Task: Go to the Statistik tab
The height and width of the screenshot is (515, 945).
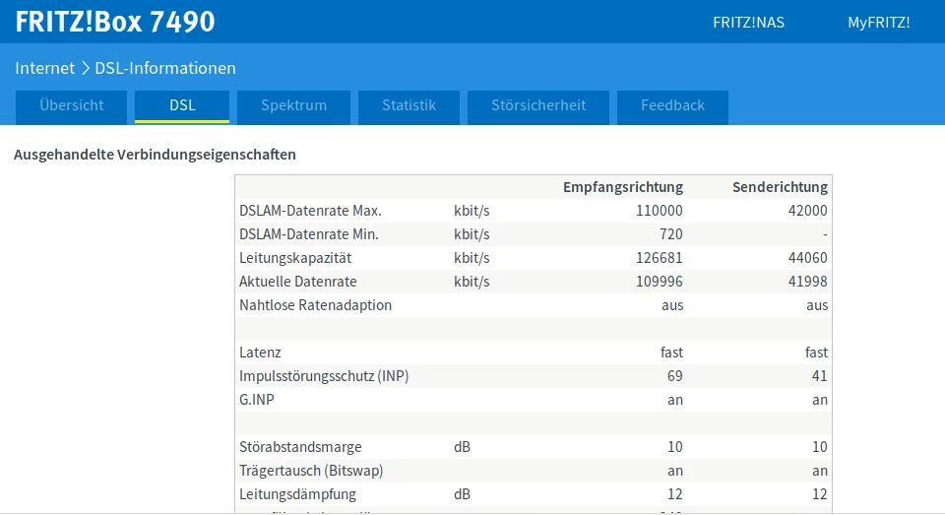Action: [x=409, y=106]
